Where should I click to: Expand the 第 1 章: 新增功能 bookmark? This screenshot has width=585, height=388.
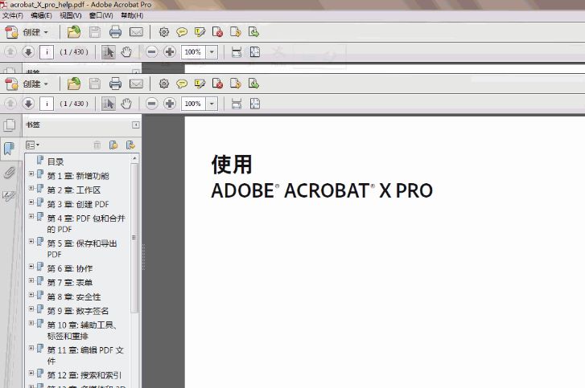tap(31, 174)
